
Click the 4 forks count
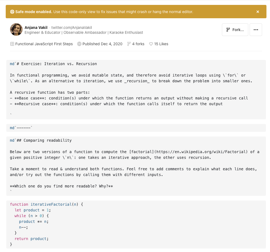coord(138,44)
